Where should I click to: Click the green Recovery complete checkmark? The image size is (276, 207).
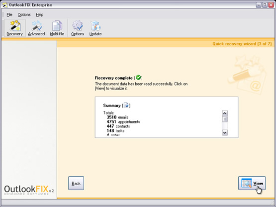[x=138, y=77]
